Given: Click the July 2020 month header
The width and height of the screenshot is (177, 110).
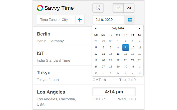Looking at the screenshot, I should coord(118,28).
